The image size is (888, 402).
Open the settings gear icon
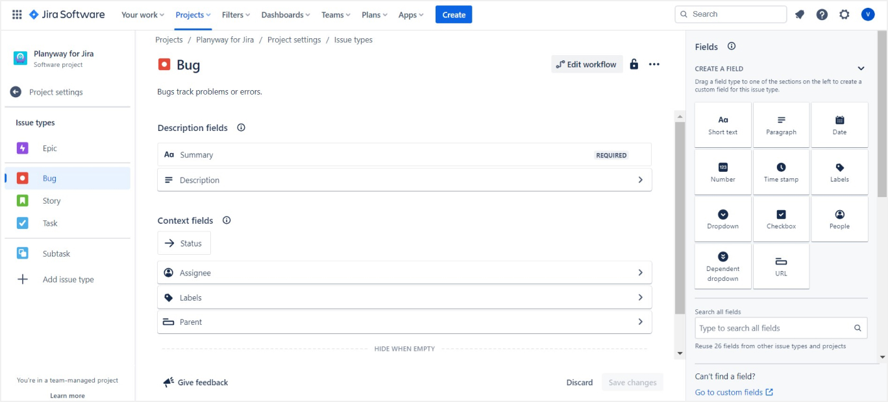coord(844,14)
